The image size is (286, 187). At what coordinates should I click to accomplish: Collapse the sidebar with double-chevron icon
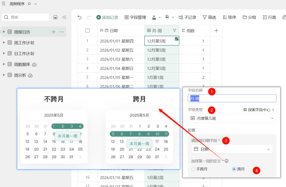(65, 17)
